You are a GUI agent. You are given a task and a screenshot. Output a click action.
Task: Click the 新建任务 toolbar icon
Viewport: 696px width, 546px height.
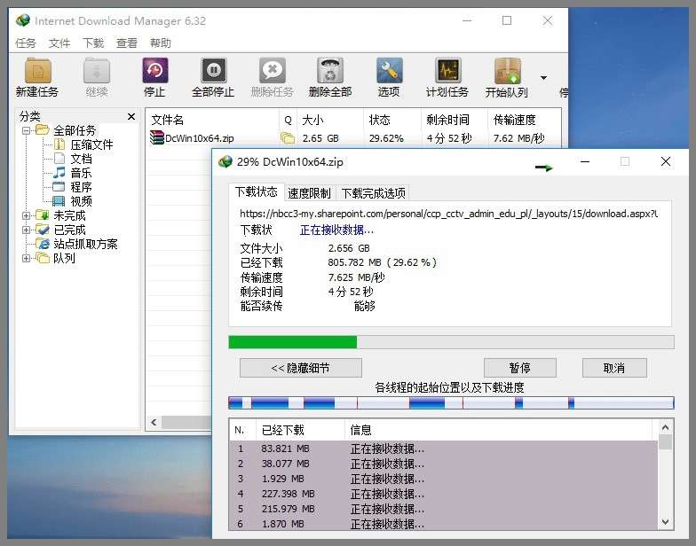coord(37,71)
